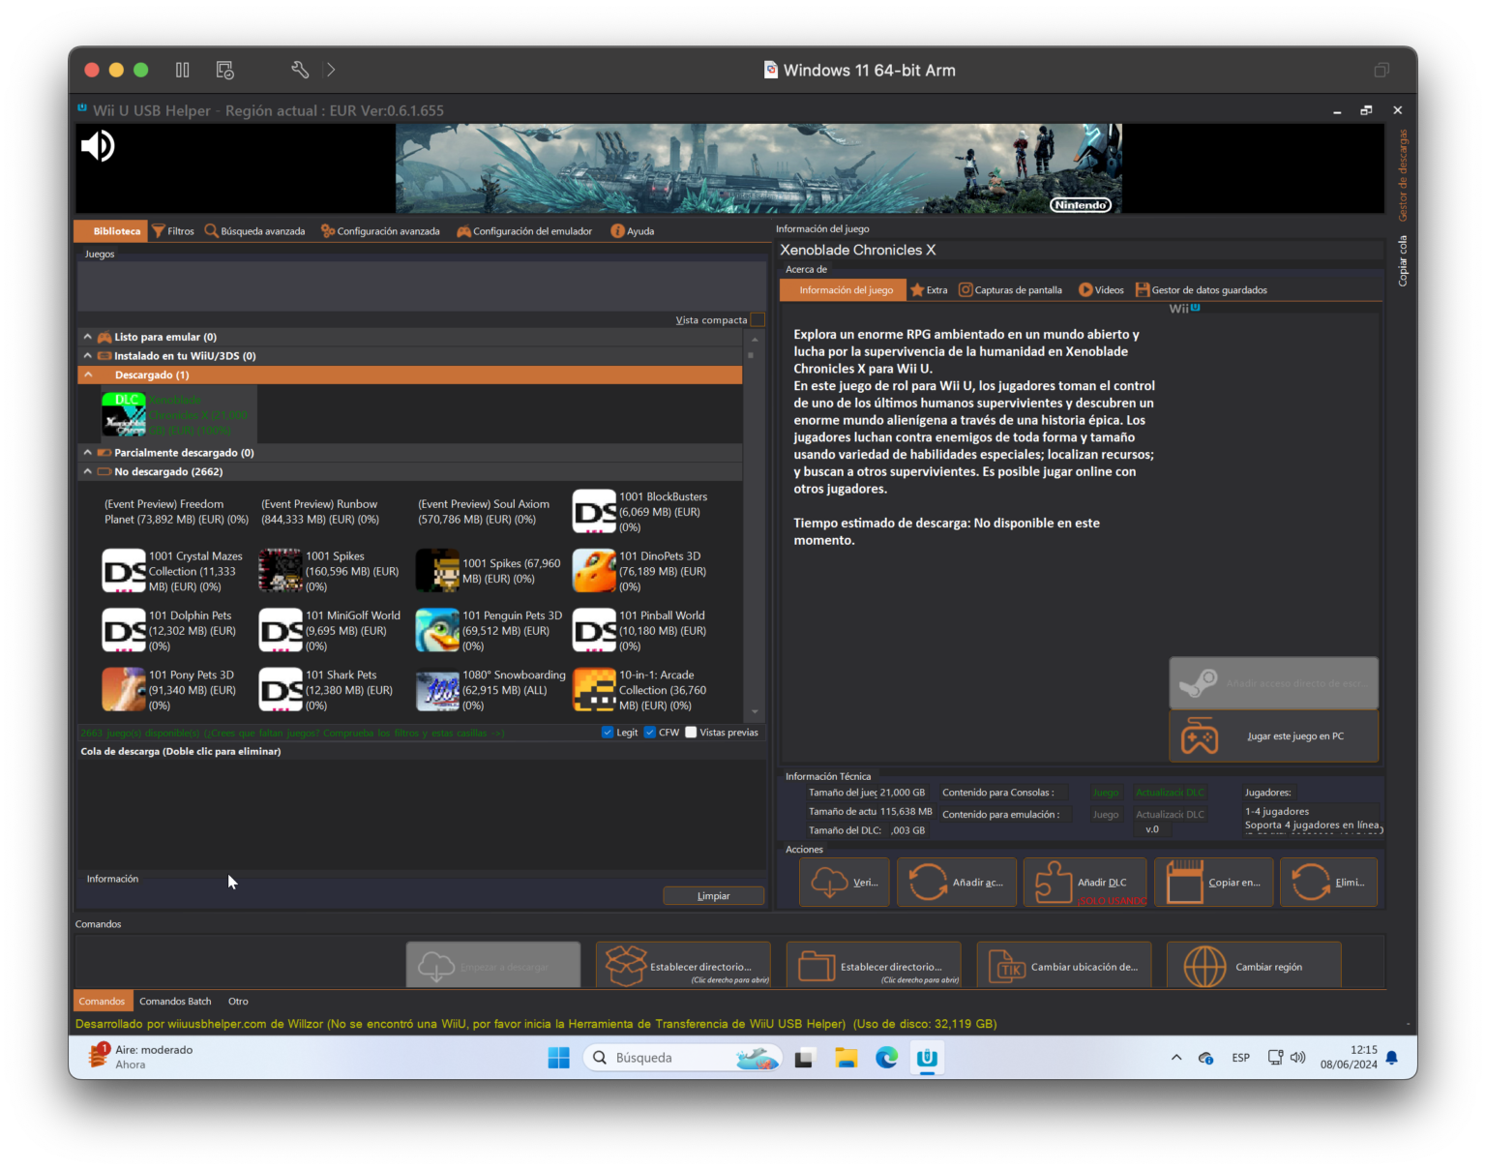Click the Filtros funnel icon
The image size is (1486, 1170).
click(159, 231)
